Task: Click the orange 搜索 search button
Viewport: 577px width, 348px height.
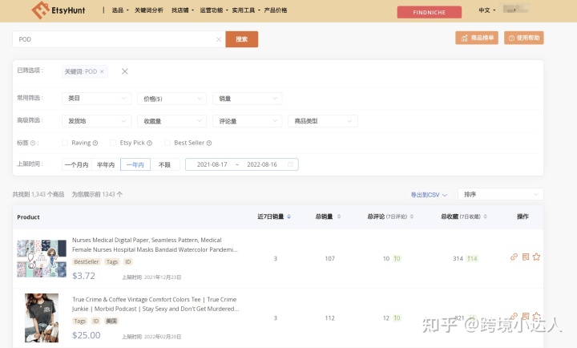Action: (x=241, y=38)
